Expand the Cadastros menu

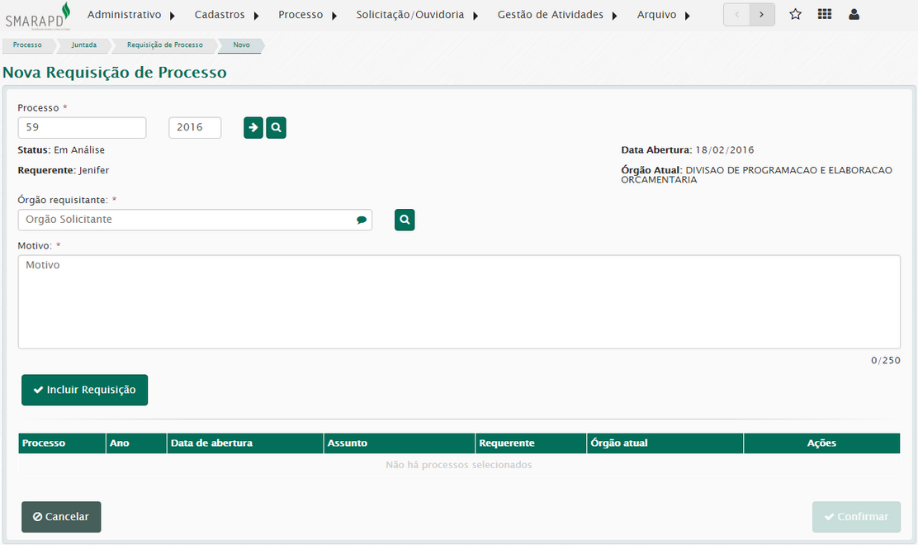(227, 15)
